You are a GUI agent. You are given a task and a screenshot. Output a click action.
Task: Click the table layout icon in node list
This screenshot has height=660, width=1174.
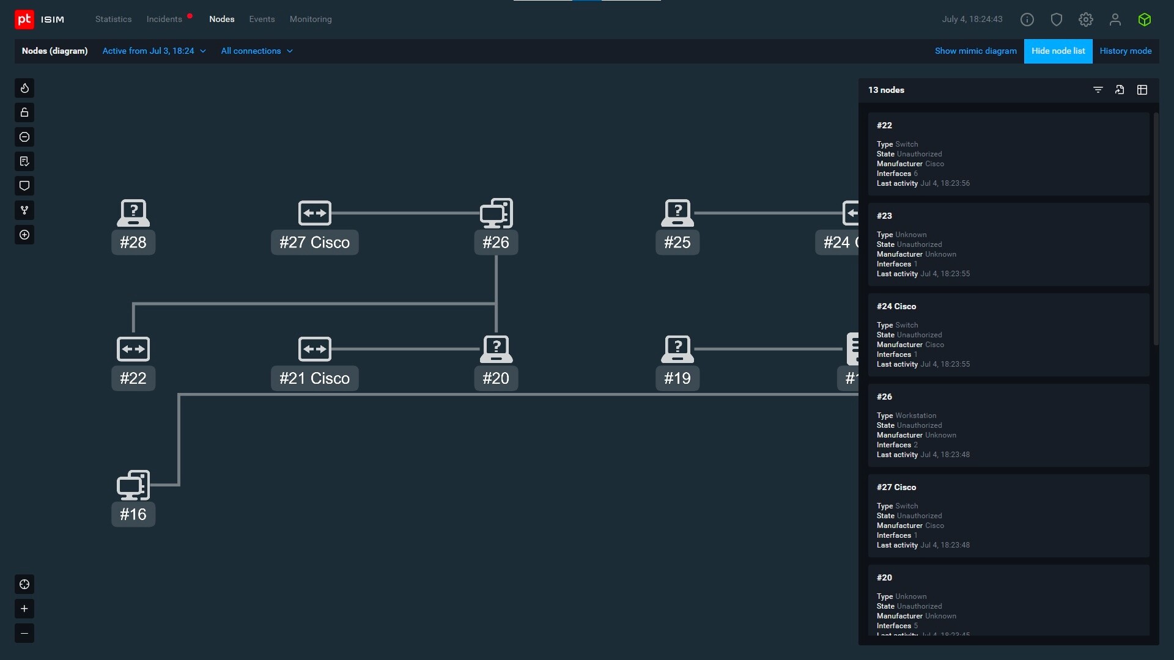click(1142, 90)
